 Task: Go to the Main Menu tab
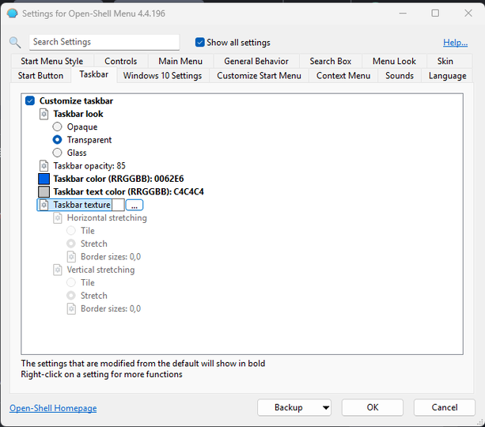(180, 61)
